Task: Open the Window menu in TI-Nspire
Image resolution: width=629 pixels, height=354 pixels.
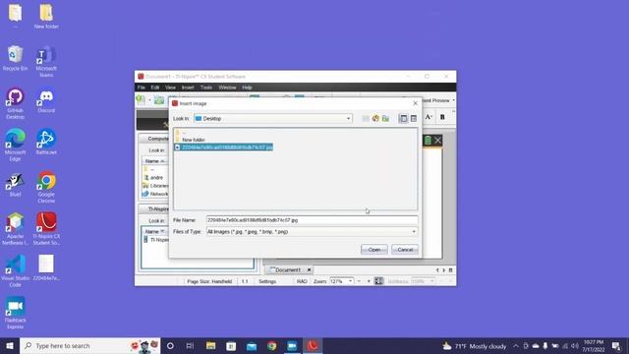Action: point(227,88)
